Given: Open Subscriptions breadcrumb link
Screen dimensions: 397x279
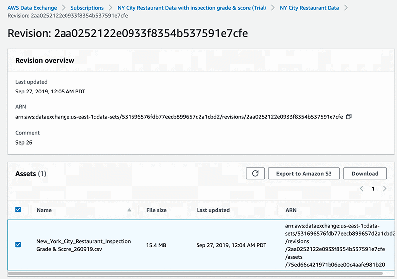Looking at the screenshot, I should click(87, 8).
